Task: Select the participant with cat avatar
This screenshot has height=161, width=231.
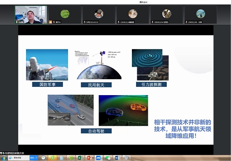Action: coord(133,15)
